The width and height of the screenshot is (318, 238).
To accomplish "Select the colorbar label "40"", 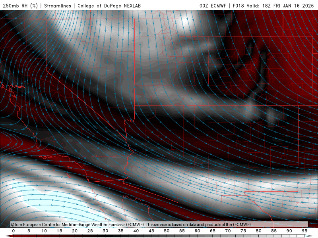I will [x=136, y=231].
